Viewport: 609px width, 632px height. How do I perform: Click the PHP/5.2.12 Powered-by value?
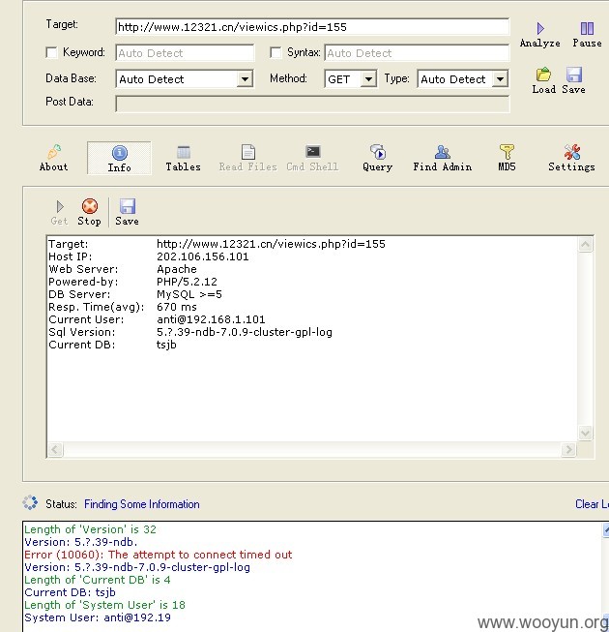click(187, 282)
